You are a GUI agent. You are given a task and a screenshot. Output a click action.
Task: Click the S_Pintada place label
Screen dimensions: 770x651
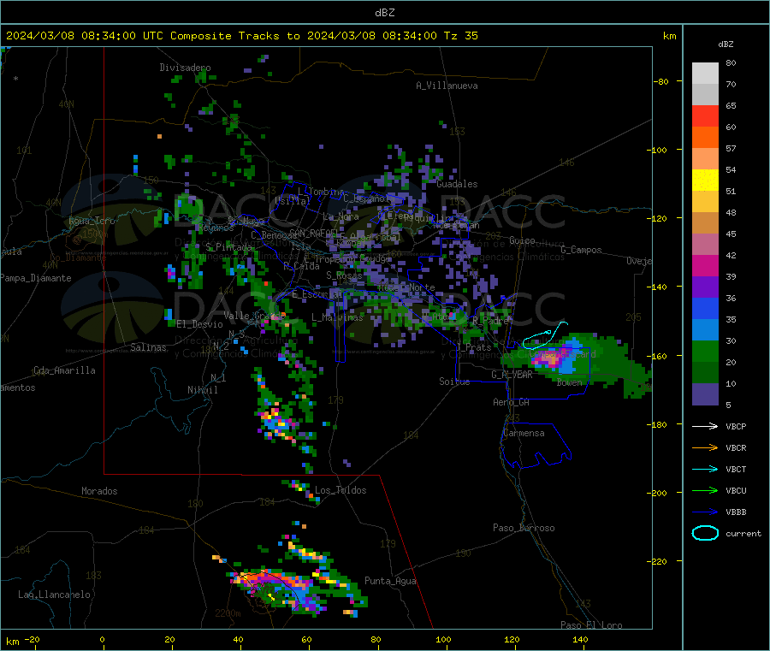coord(228,247)
